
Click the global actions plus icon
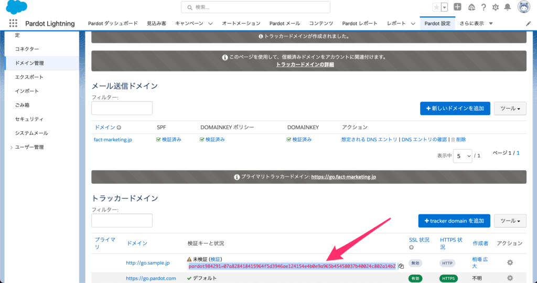click(457, 7)
